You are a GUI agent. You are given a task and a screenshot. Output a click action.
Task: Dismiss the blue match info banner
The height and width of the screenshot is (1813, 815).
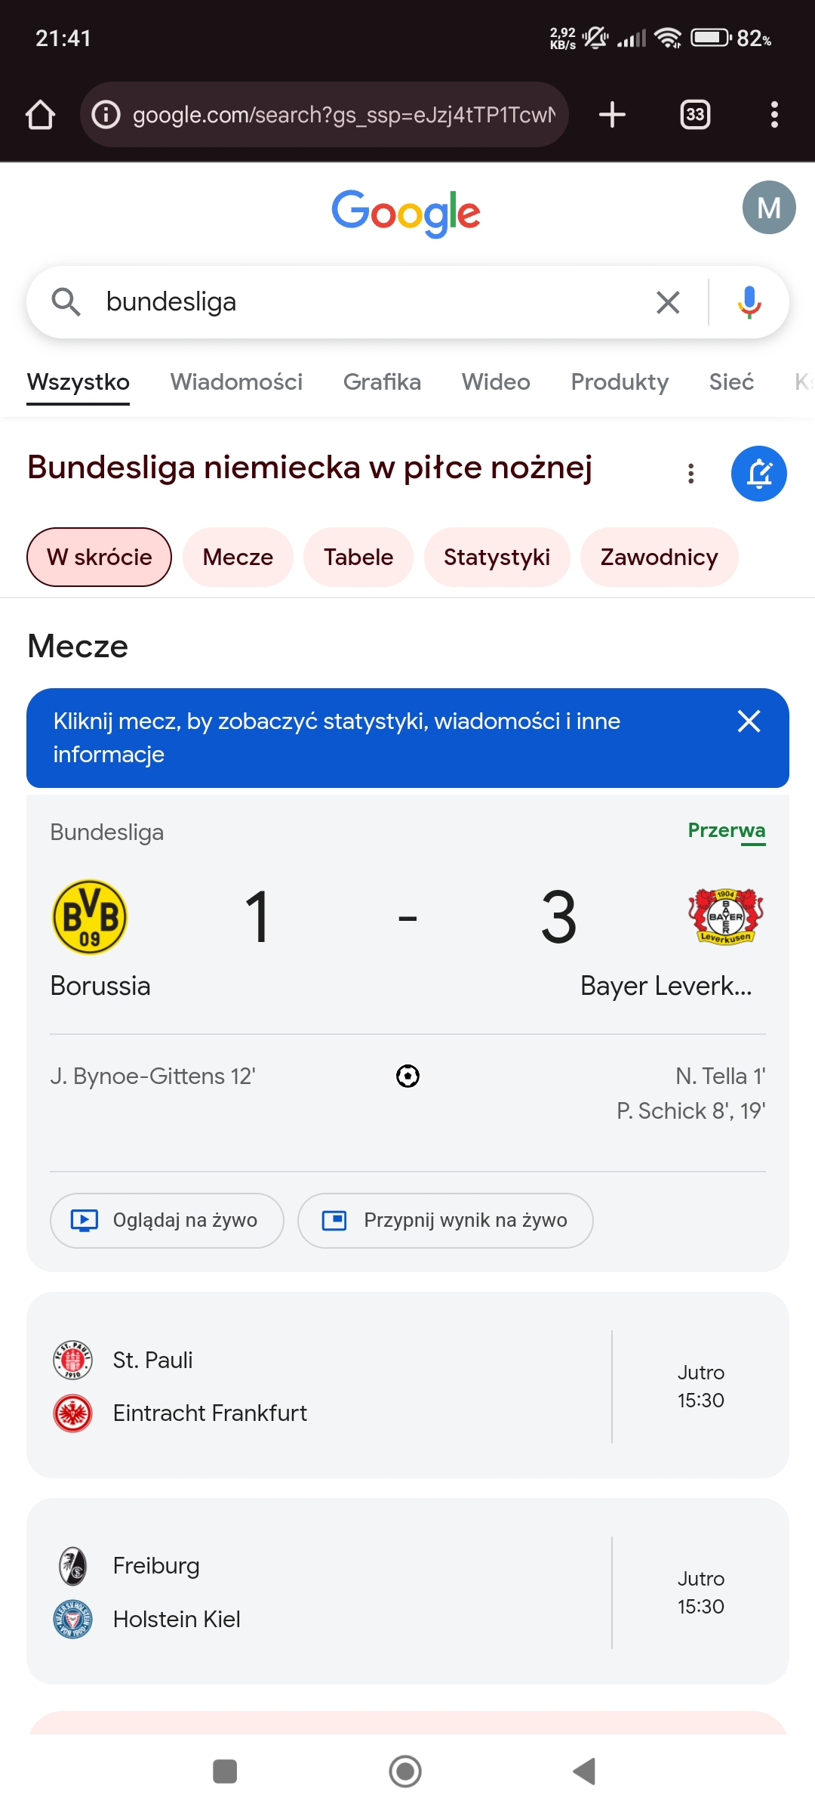(x=749, y=721)
